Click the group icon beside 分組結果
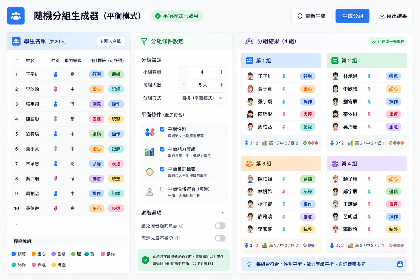420x280 pixels. coord(249,41)
